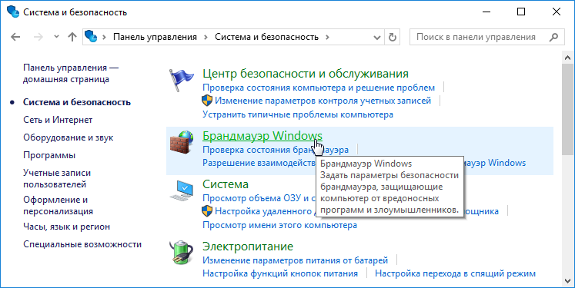
Task: Open Специальные возможности category
Action: point(82,244)
